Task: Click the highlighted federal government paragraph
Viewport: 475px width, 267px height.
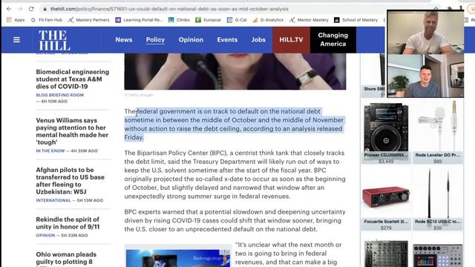Action: (235, 125)
